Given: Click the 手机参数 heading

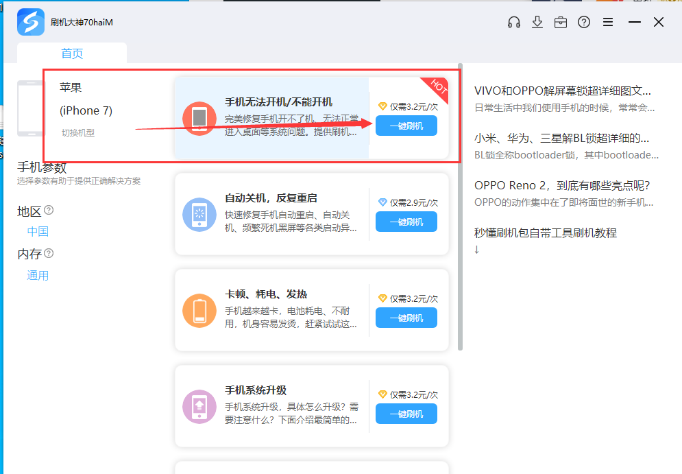Looking at the screenshot, I should pyautogui.click(x=42, y=167).
